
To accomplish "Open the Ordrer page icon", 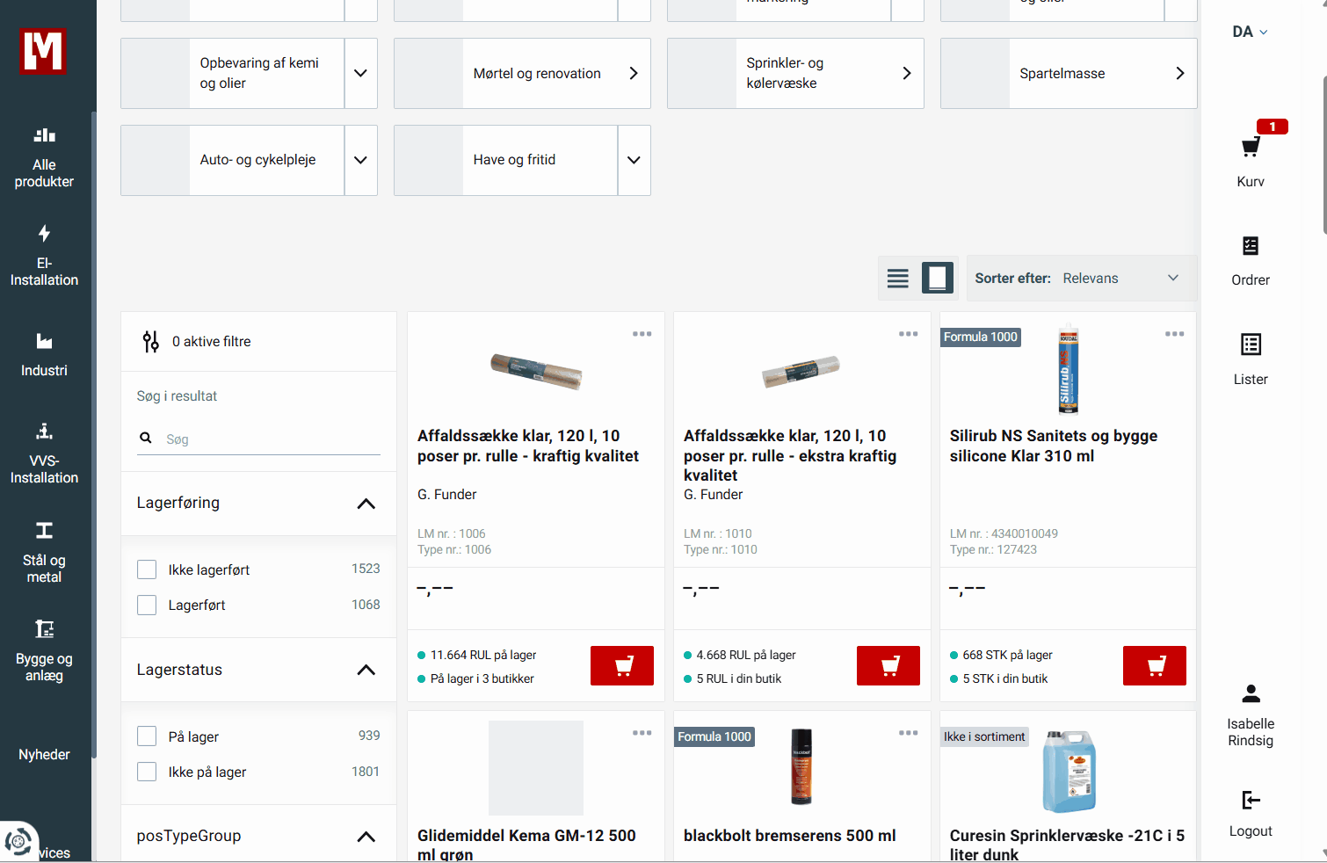I will point(1250,247).
